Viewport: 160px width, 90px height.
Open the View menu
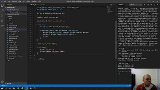20,1
